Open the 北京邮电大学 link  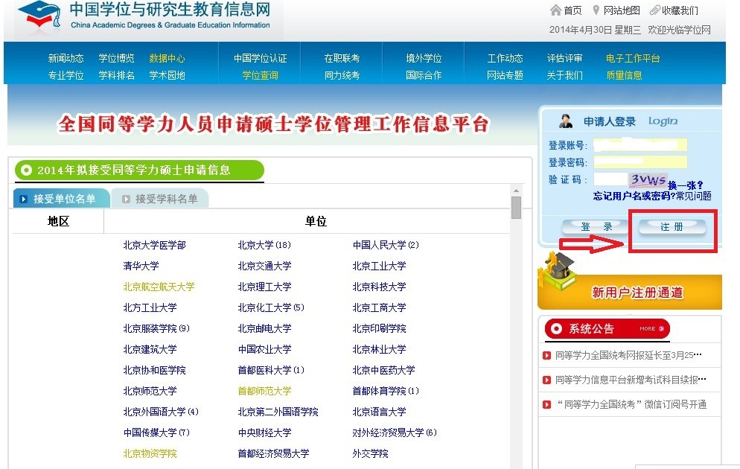tap(264, 328)
